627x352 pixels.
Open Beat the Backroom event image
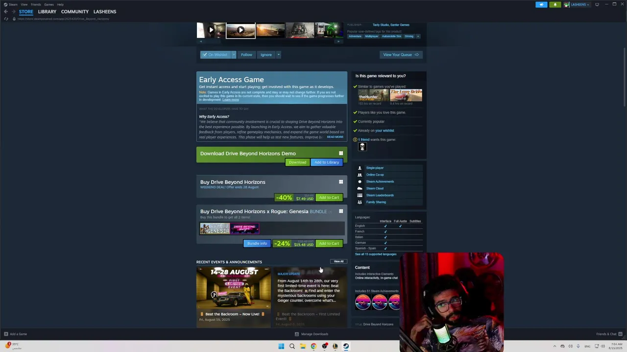pyautogui.click(x=234, y=289)
